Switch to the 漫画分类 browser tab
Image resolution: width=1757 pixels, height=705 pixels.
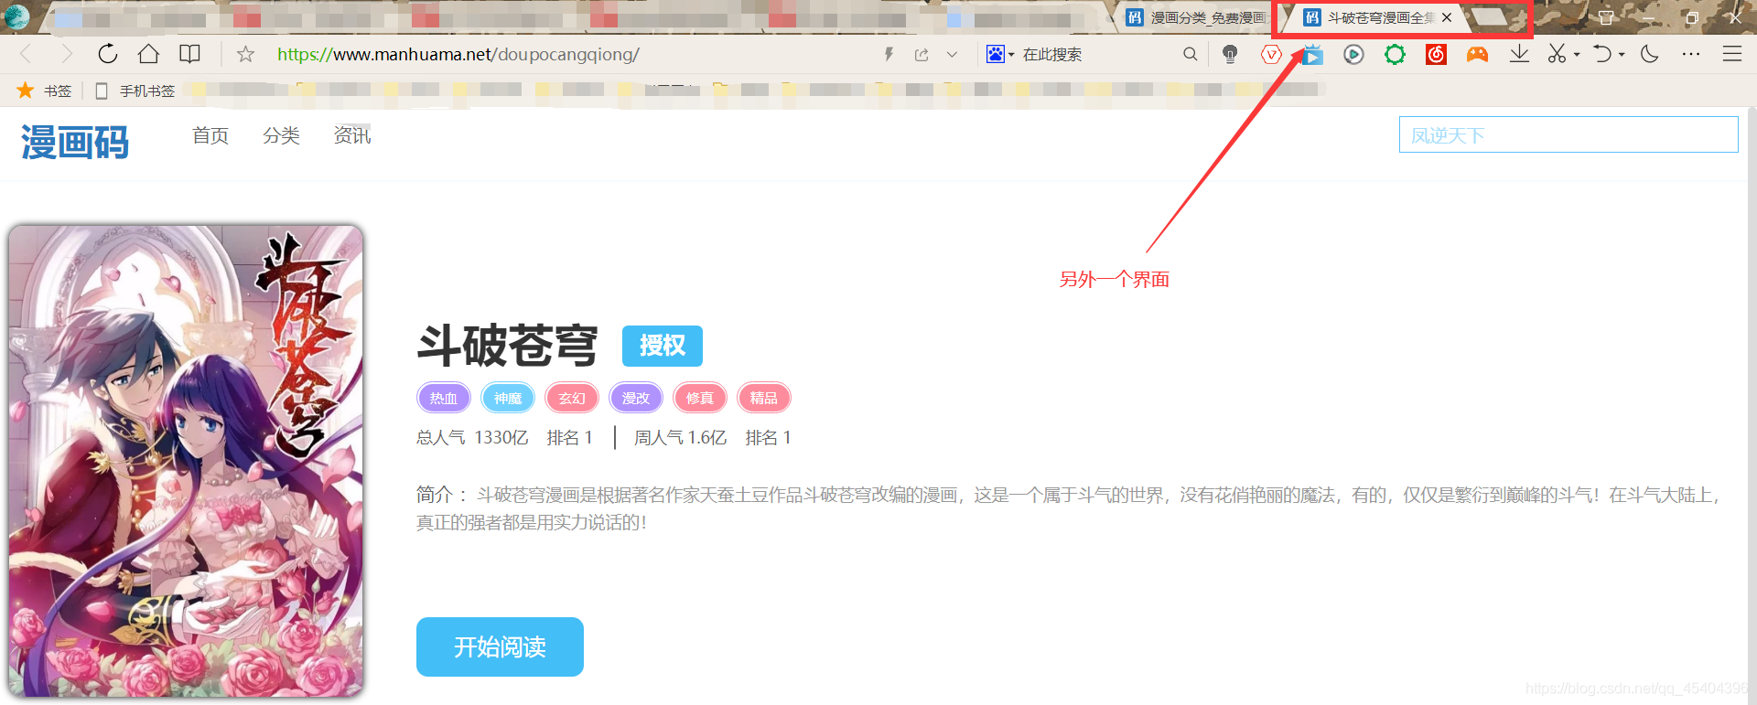tap(1196, 17)
